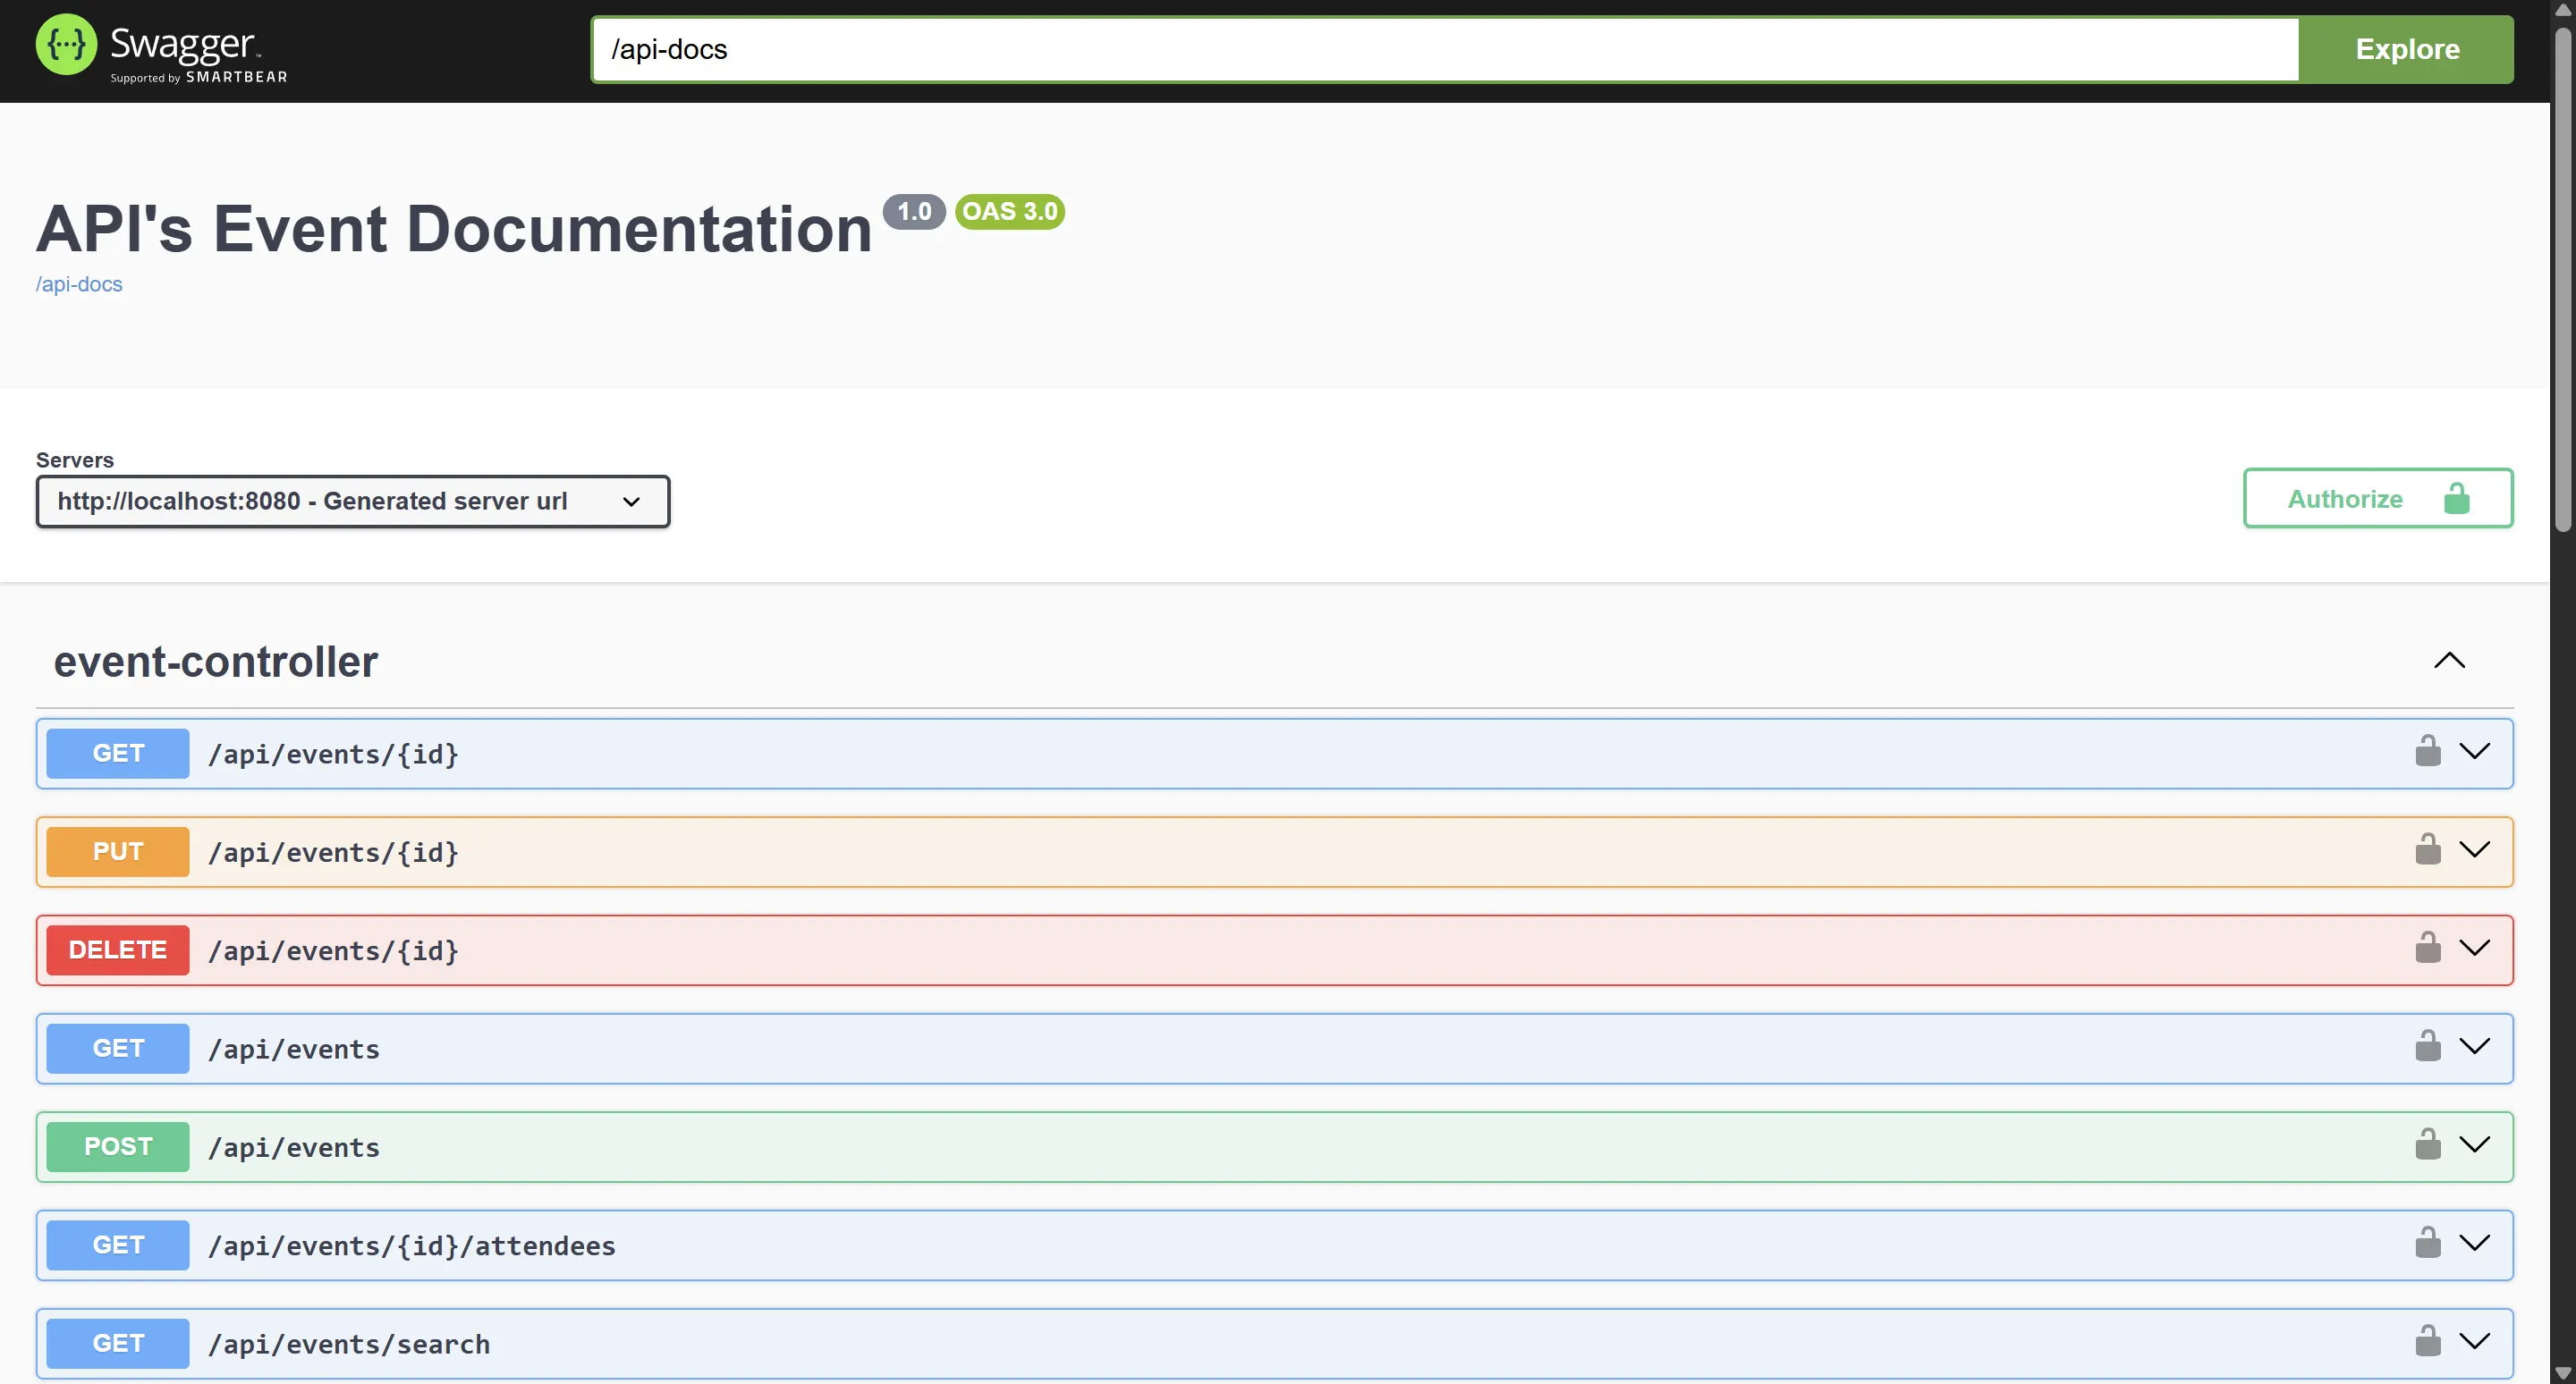Image resolution: width=2576 pixels, height=1384 pixels.
Task: Expand the POST /api/events operation
Action: click(x=2476, y=1146)
